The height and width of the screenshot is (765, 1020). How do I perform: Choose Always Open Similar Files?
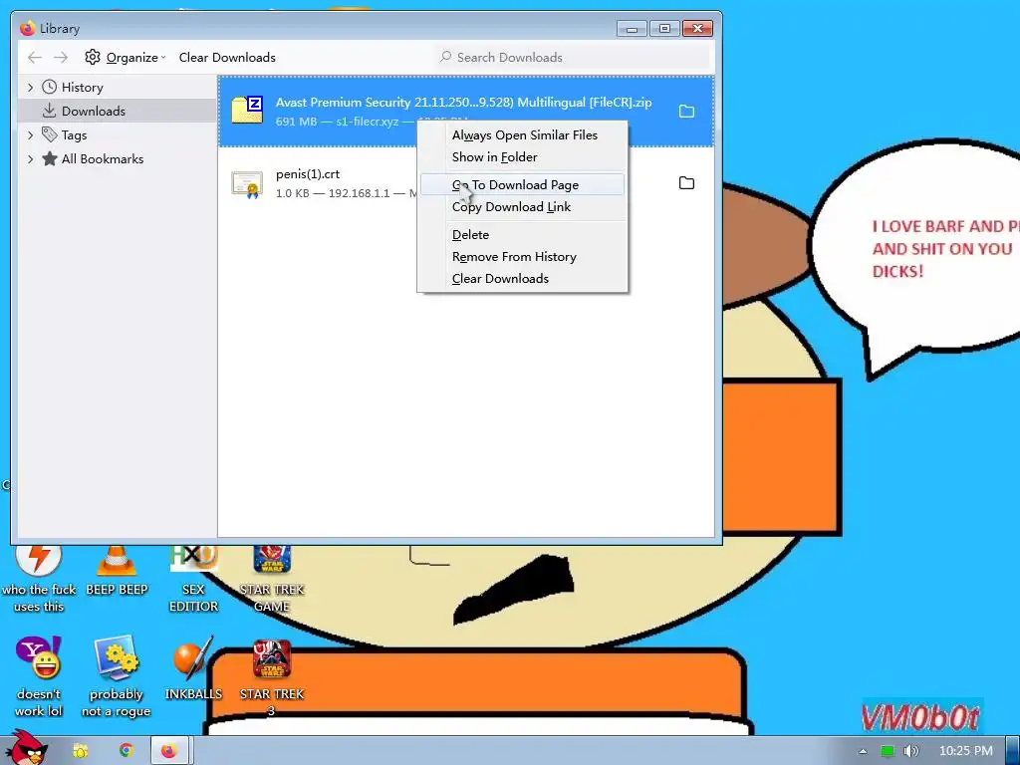522,135
